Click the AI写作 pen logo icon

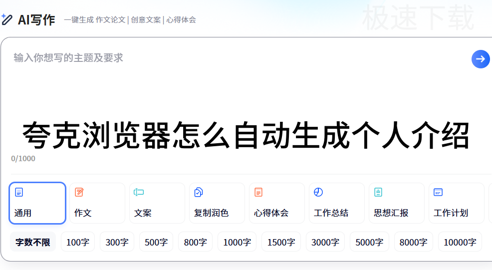6,19
